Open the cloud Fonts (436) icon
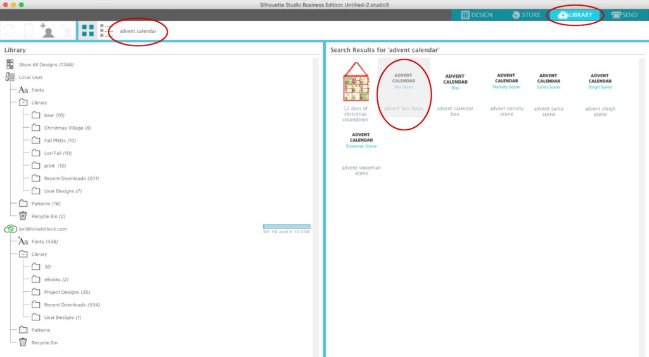 coord(23,241)
